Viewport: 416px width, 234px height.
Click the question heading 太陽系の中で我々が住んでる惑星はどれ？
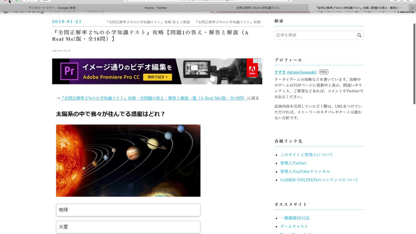110,114
